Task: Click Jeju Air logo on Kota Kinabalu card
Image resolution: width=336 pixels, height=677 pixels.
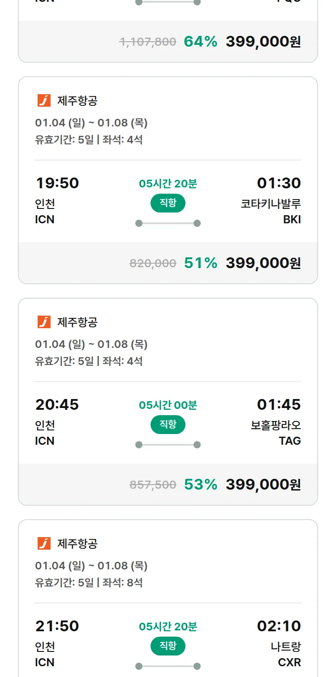Action: pyautogui.click(x=44, y=100)
